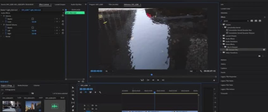268x112 pixels.
Task: Toggle Linked Selection in timeline
Action: click(x=90, y=92)
